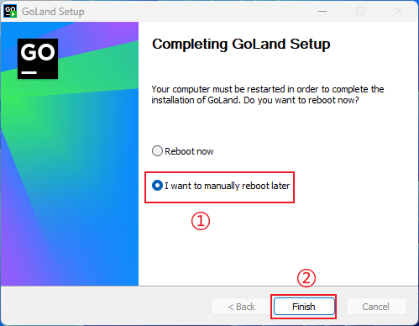Close the GoLand Setup dialog
The width and height of the screenshot is (419, 326).
point(399,12)
